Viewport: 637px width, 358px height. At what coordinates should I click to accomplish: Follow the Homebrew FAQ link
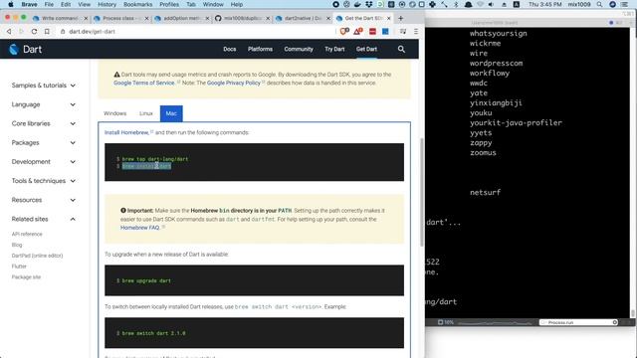[x=139, y=228]
